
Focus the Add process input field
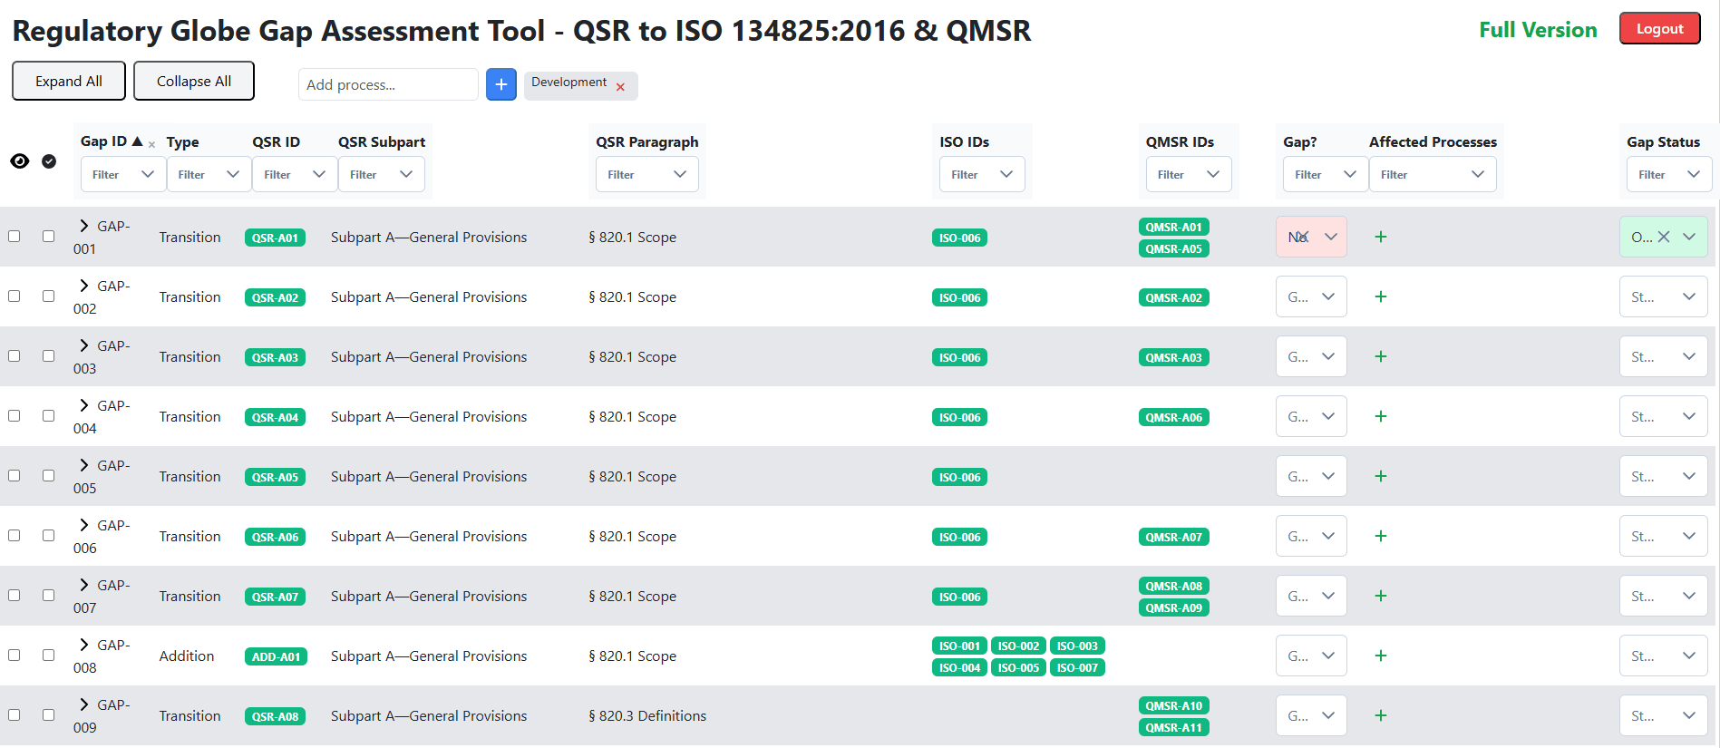tap(387, 84)
